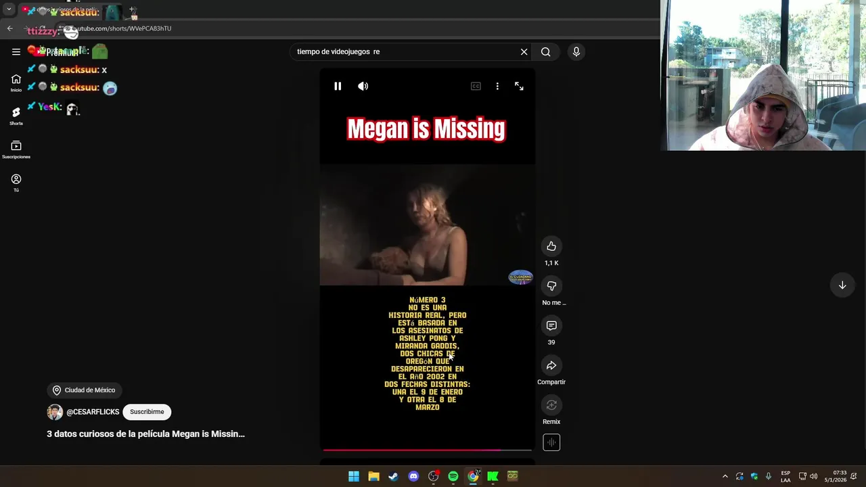Image resolution: width=866 pixels, height=487 pixels.
Task: Open the network status tray icon
Action: pos(802,476)
